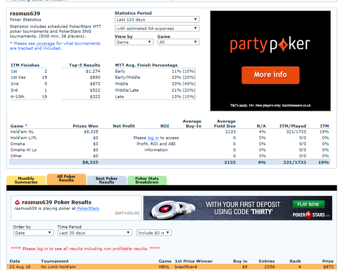343x271 pixels.
Task: Follow the coverage link
Action: click(46, 43)
